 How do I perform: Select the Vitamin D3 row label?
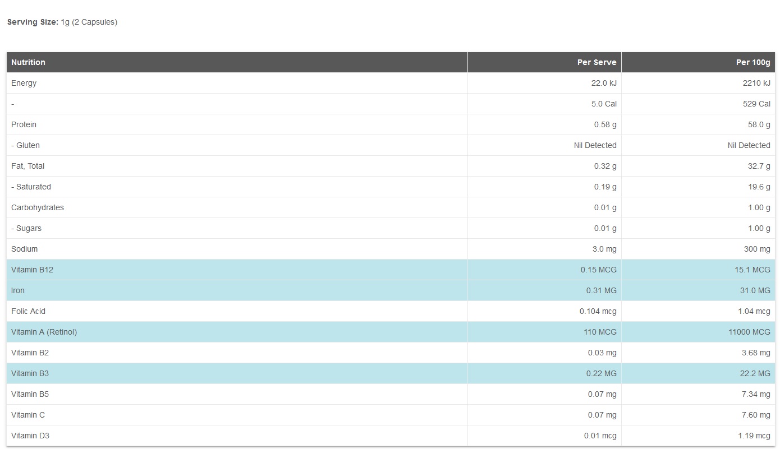click(30, 436)
